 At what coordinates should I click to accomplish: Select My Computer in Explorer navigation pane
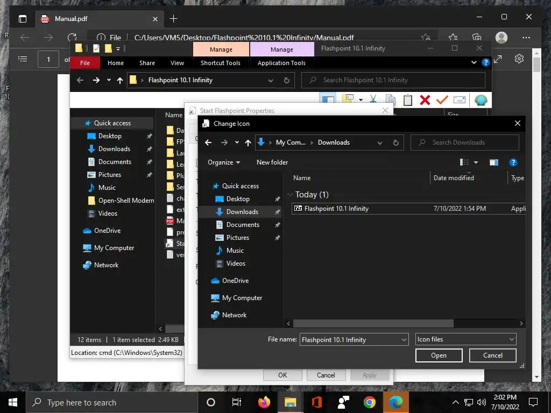114,248
